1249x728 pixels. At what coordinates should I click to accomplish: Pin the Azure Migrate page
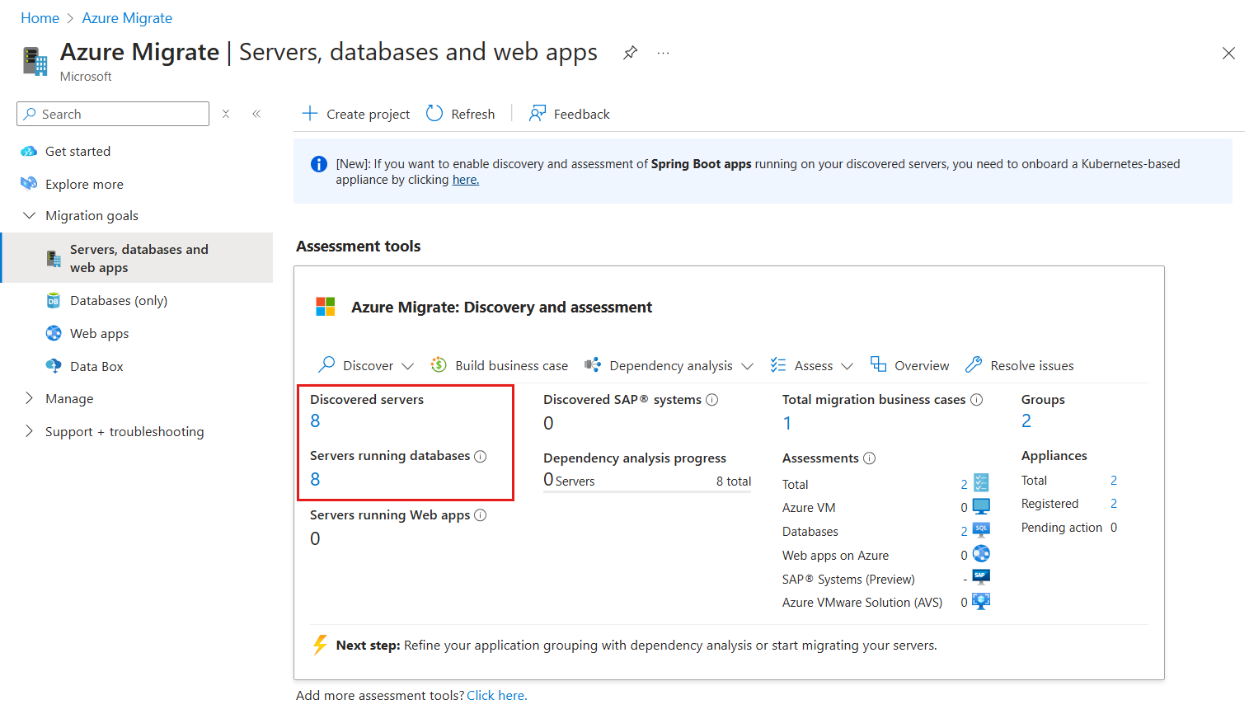pyautogui.click(x=630, y=53)
